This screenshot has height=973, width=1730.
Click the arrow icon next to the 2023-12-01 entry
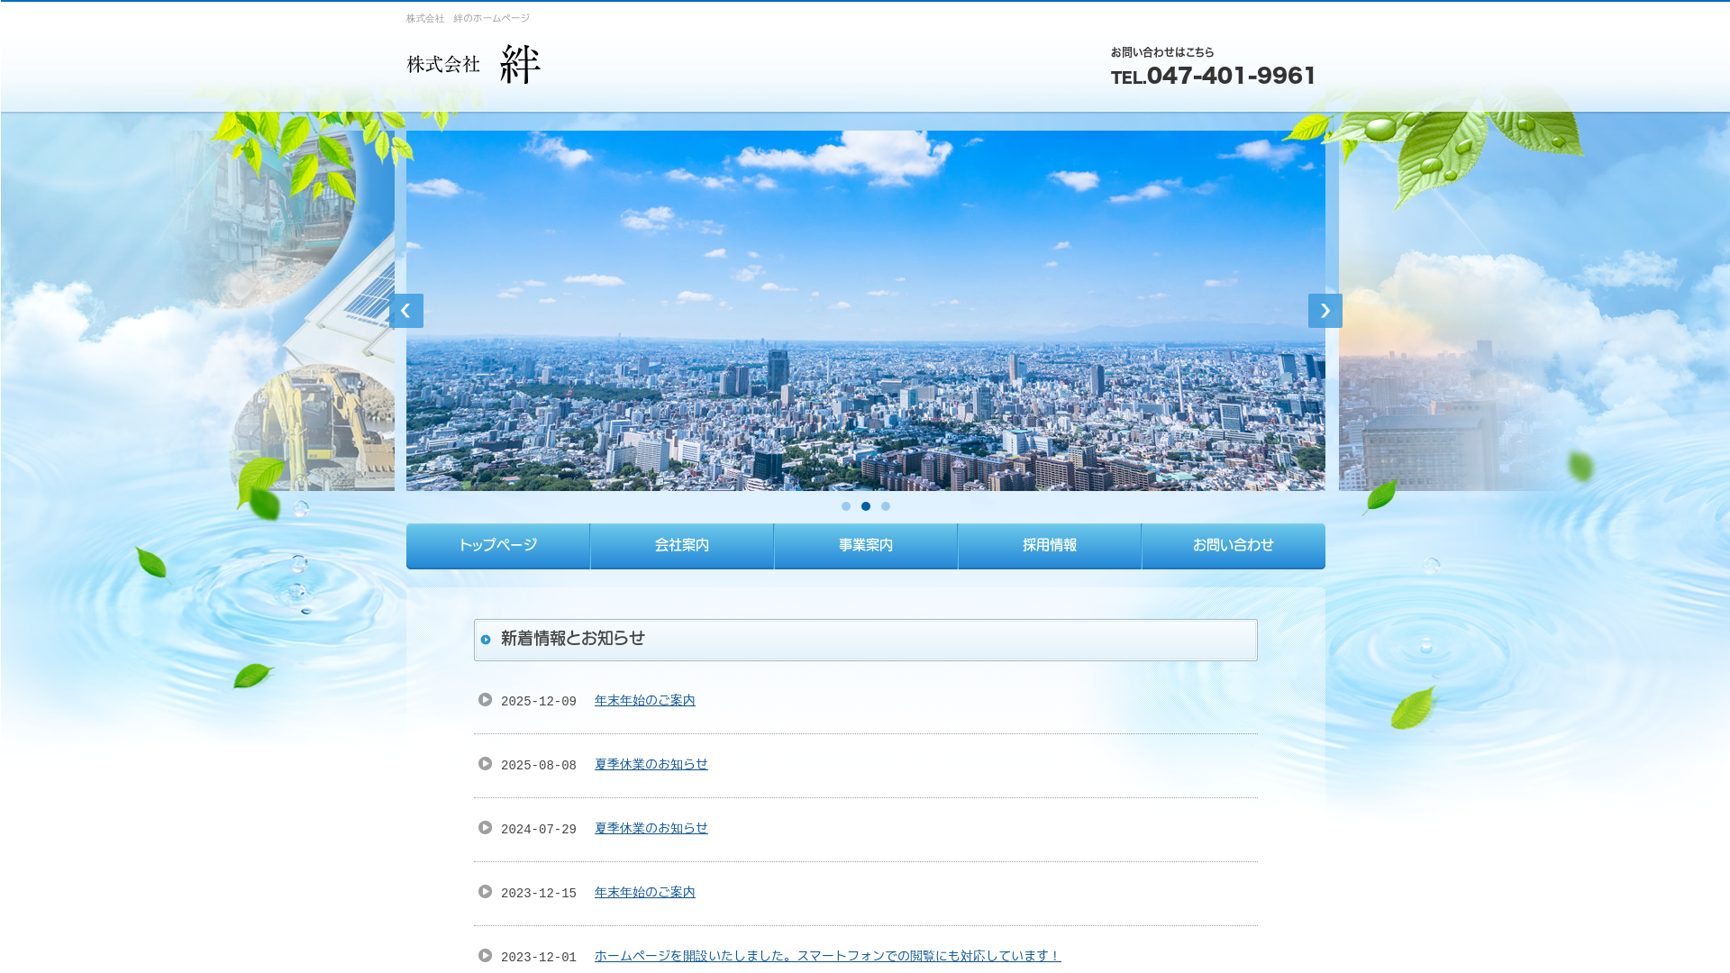pos(486,956)
